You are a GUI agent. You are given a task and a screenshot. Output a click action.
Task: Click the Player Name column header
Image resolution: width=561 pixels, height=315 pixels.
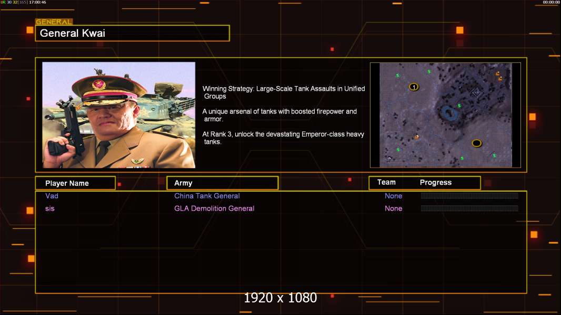click(x=75, y=183)
